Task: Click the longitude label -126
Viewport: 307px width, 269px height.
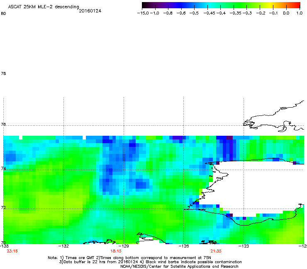Action: tap(184, 246)
